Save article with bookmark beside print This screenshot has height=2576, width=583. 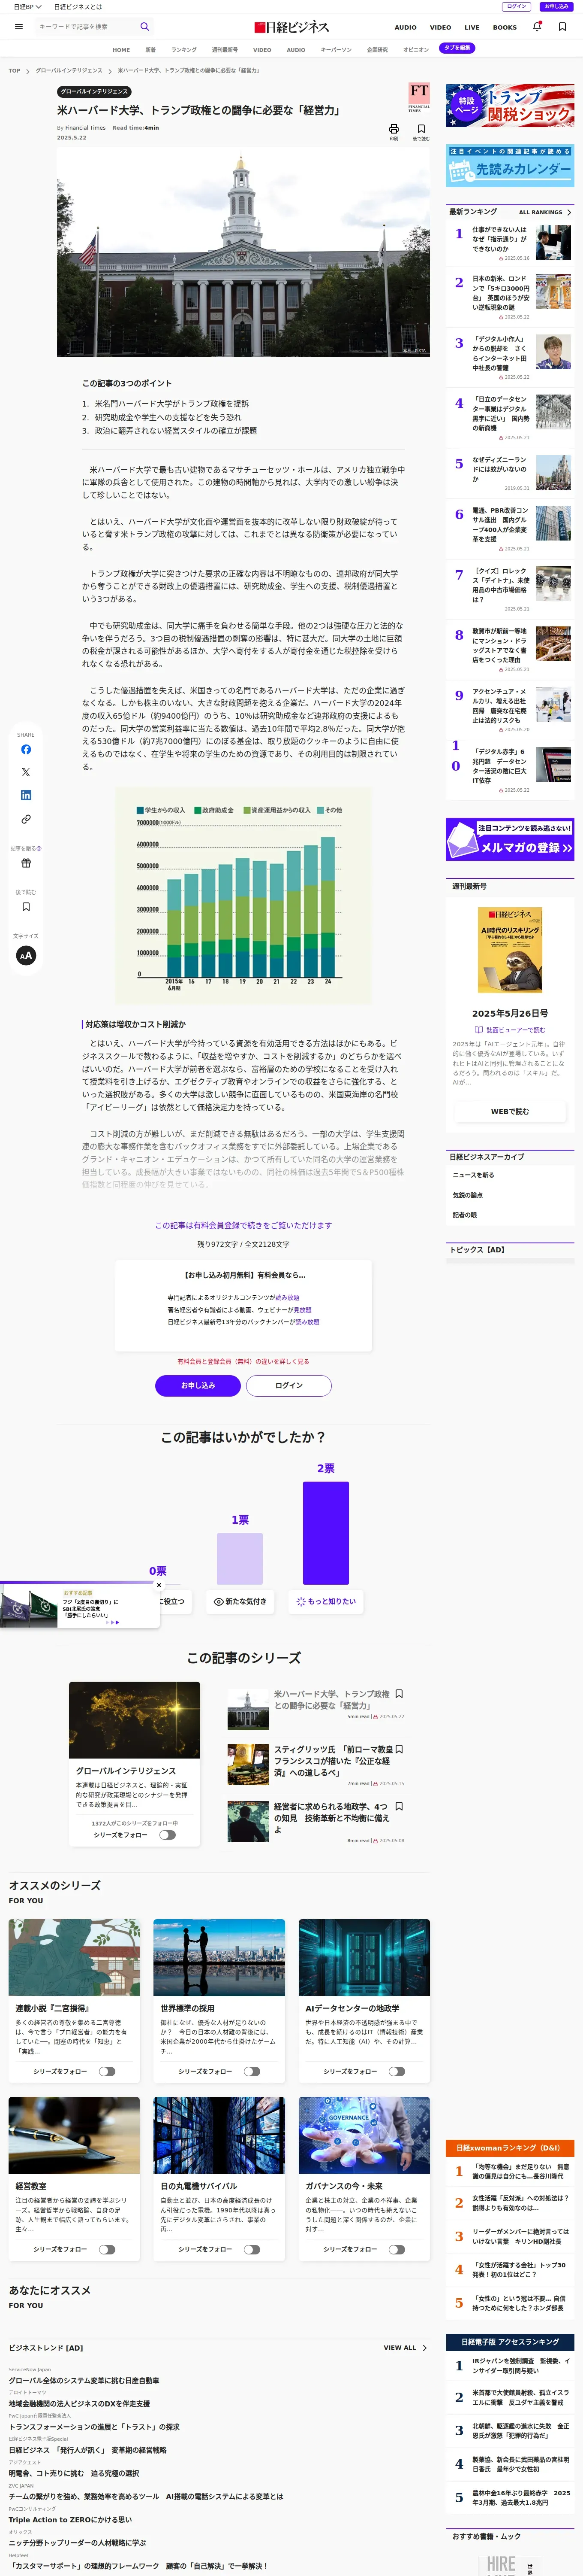coord(421,129)
